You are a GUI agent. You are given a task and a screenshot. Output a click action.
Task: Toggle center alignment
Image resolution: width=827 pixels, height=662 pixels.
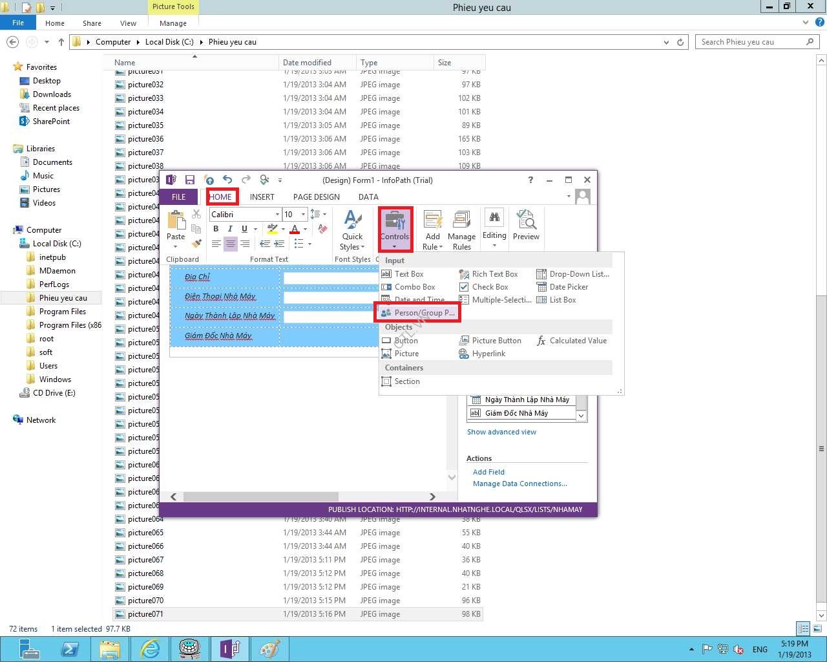[x=230, y=244]
